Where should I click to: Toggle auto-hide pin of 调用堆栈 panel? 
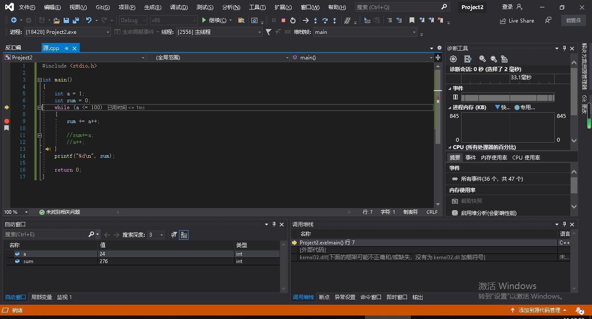(564, 225)
